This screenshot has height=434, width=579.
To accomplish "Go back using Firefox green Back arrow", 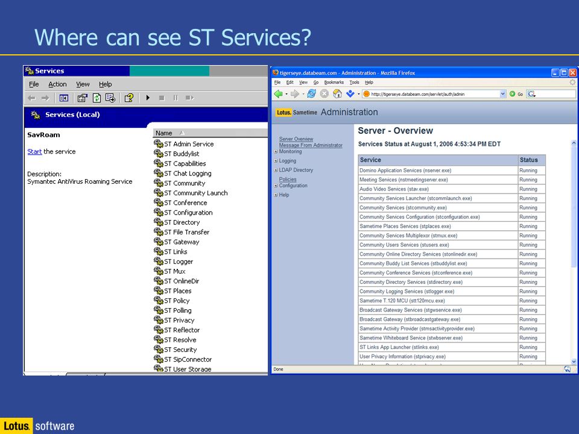I will click(279, 94).
